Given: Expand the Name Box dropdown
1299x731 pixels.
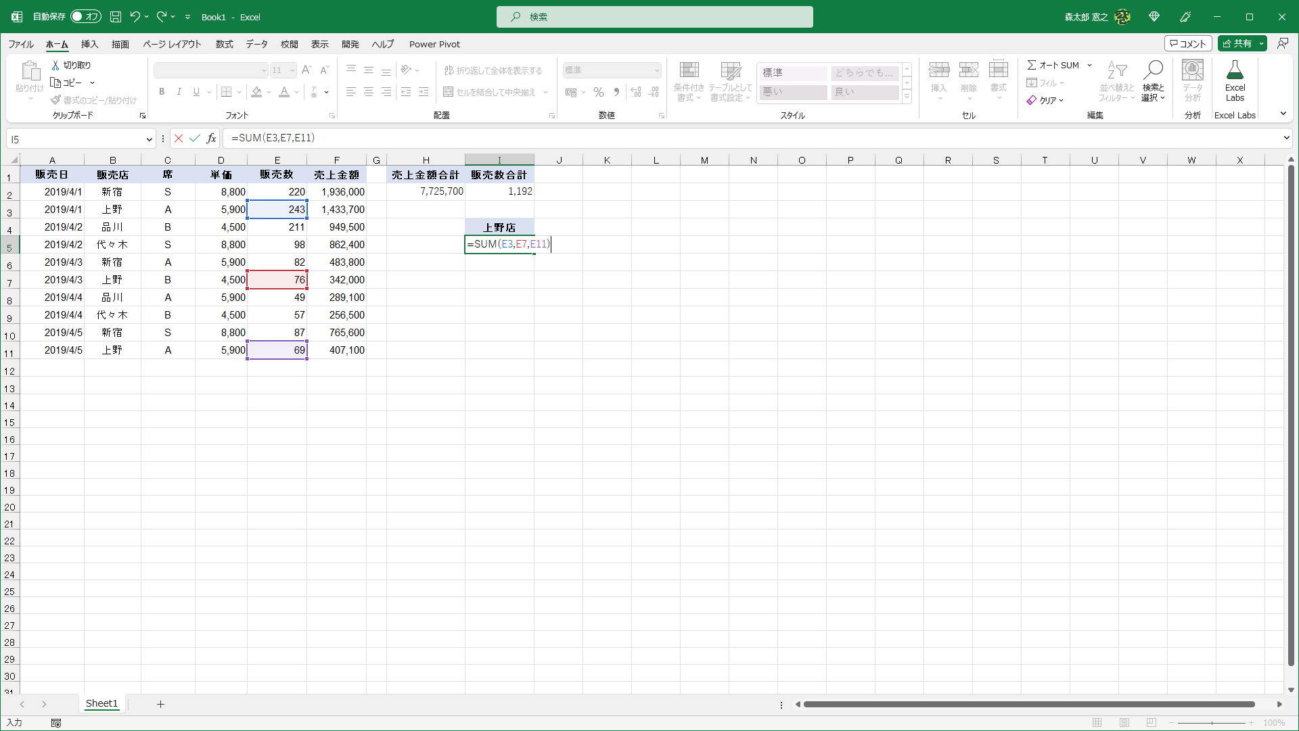Looking at the screenshot, I should [x=149, y=139].
